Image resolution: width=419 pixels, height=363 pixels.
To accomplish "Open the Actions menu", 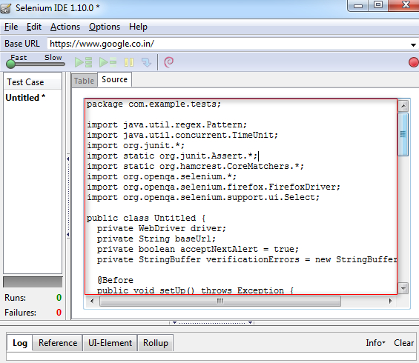I will [x=65, y=27].
